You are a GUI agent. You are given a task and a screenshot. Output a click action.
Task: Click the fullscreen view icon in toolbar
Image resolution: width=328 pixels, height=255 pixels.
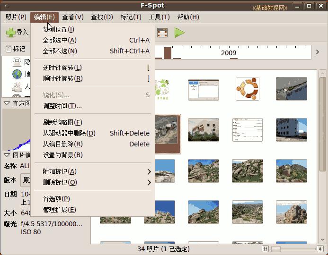[162, 33]
